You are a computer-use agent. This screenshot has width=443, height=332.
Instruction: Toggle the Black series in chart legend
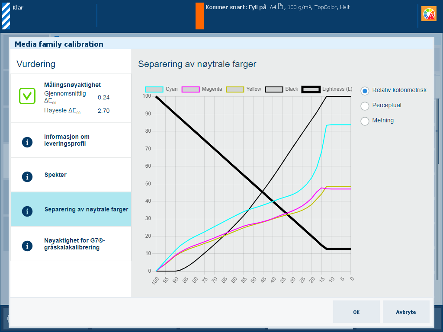coord(281,89)
